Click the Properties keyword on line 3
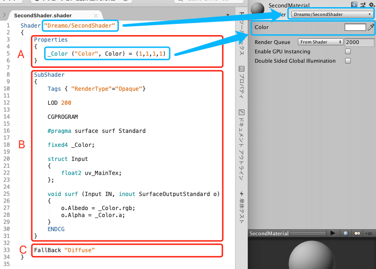This screenshot has height=269, width=376. click(51, 39)
